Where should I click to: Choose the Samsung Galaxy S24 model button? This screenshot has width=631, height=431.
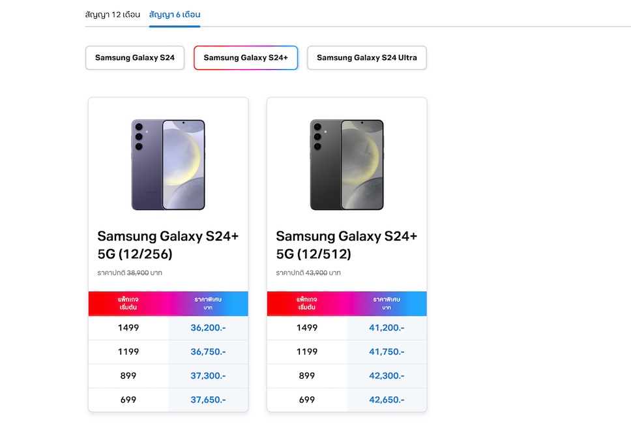coord(135,58)
